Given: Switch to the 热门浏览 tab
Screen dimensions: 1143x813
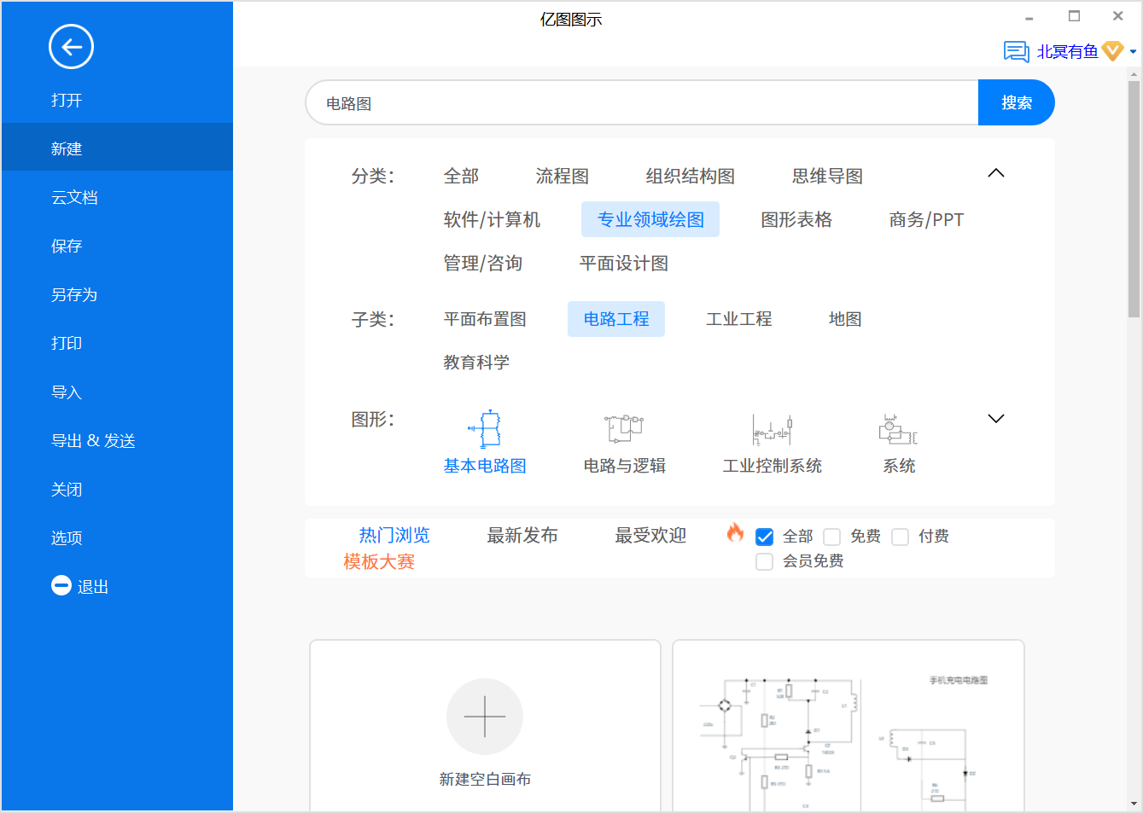Looking at the screenshot, I should pos(394,535).
